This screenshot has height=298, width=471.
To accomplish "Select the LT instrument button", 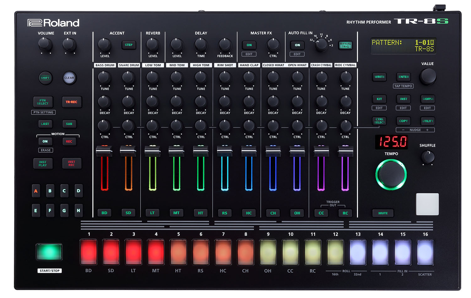I will [x=153, y=213].
